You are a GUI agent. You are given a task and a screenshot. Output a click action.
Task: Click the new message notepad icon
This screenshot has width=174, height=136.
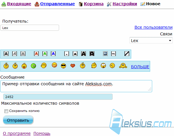pos(143,4)
